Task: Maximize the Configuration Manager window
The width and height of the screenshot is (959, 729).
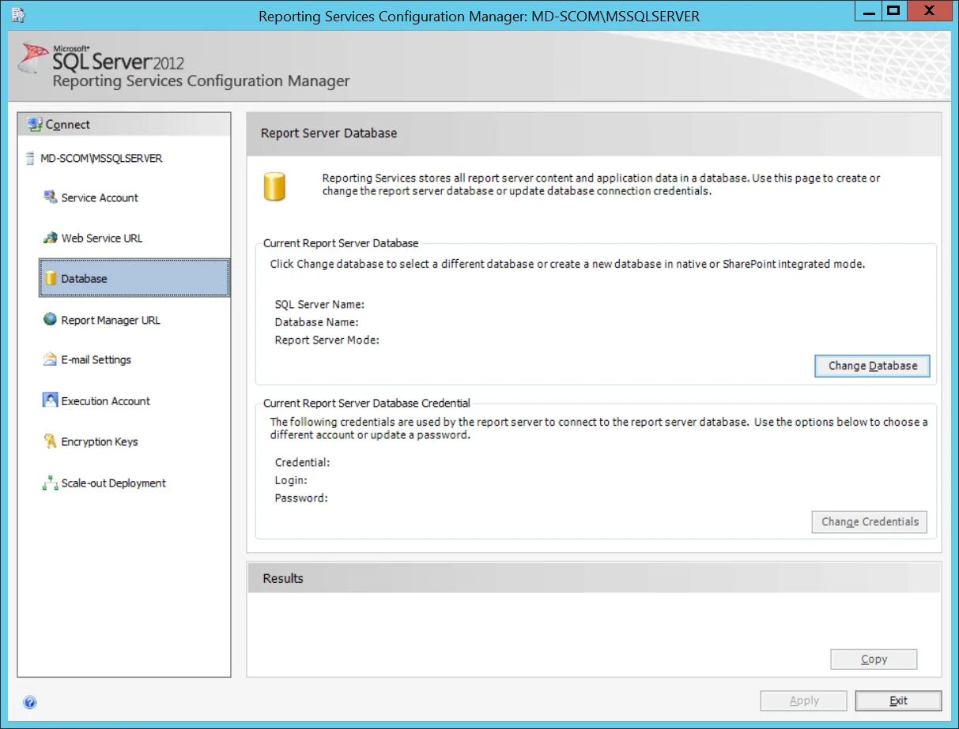Action: 894,10
